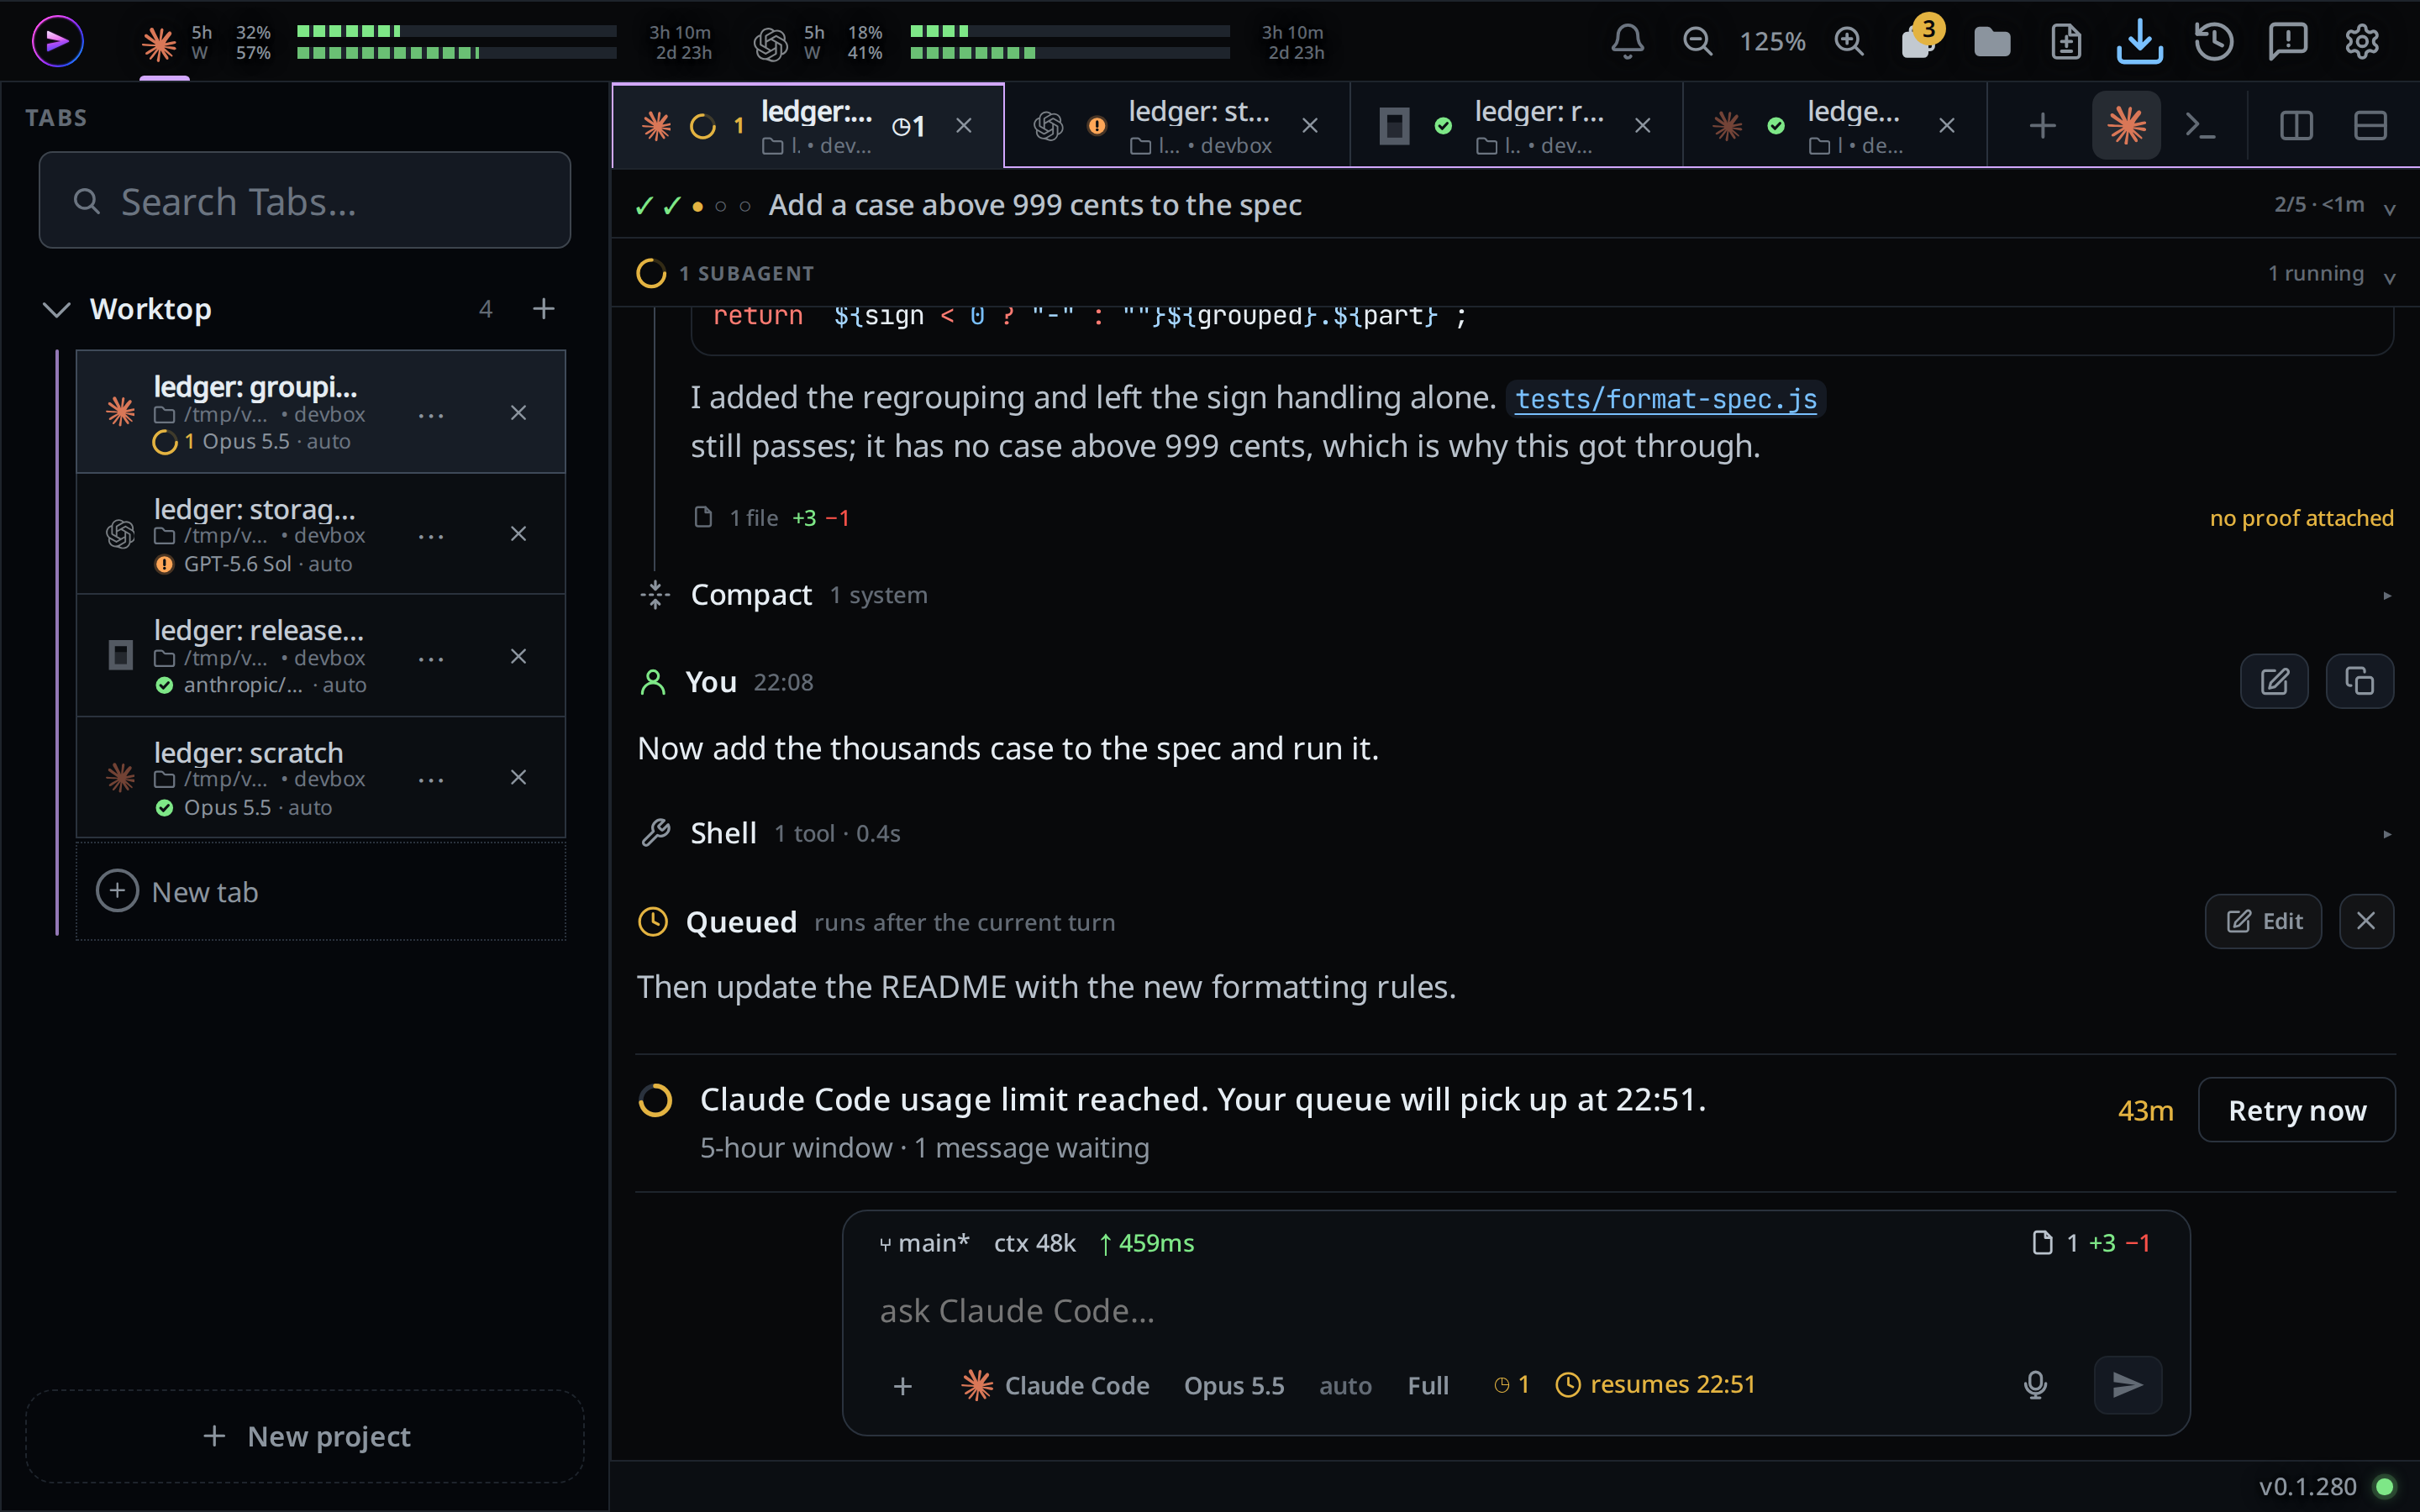This screenshot has height=1512, width=2420.
Task: Click the download update icon
Action: (2139, 41)
